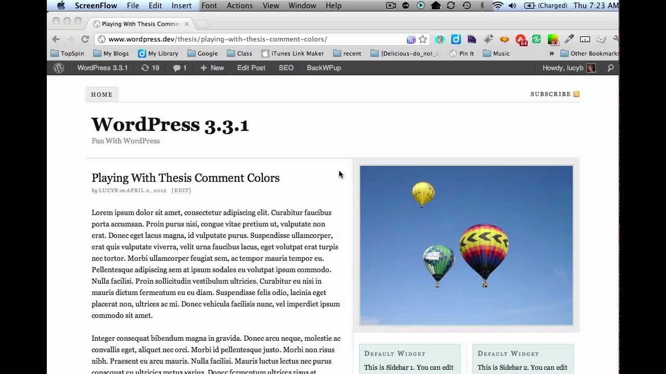This screenshot has width=666, height=374.
Task: Open the My Blogs bookmarks folder
Action: click(x=111, y=53)
